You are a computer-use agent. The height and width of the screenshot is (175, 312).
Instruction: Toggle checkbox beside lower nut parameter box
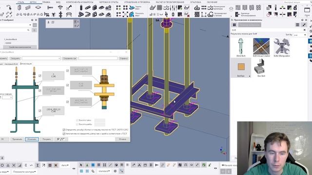(x=67, y=102)
